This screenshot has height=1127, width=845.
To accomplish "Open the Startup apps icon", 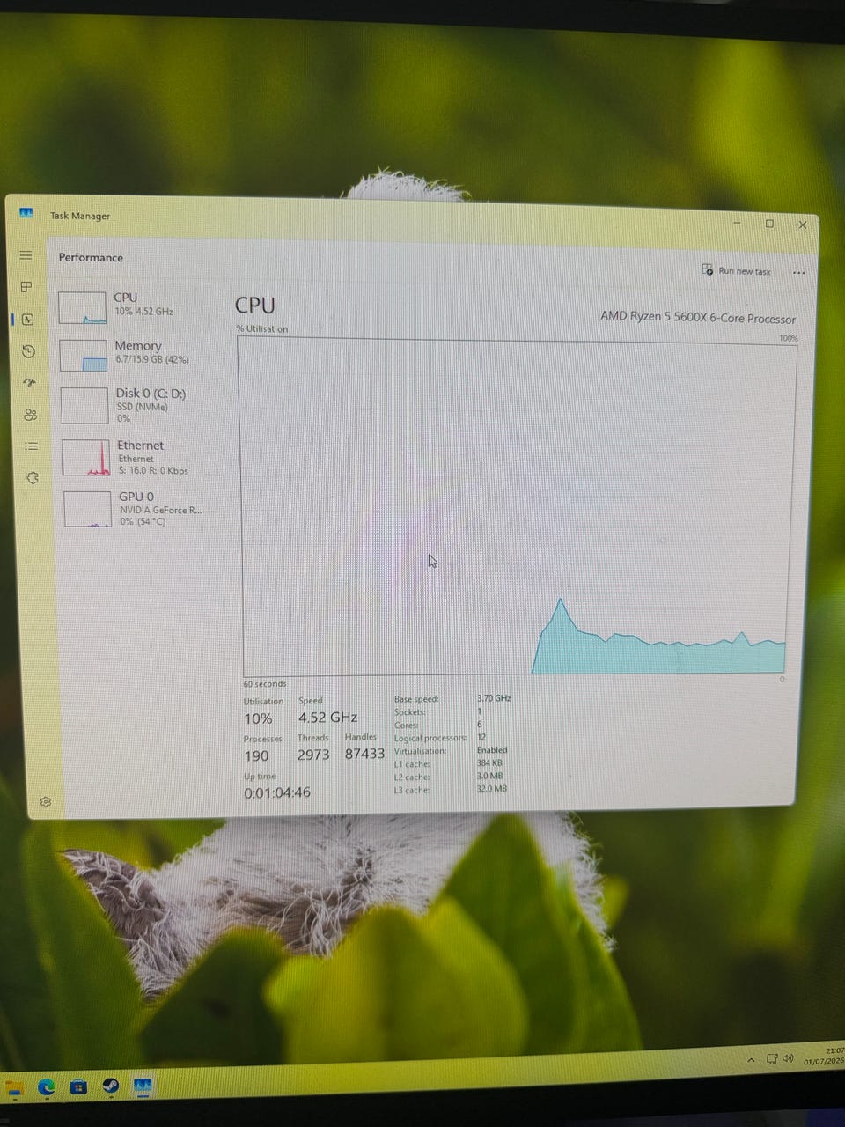I will (x=29, y=383).
